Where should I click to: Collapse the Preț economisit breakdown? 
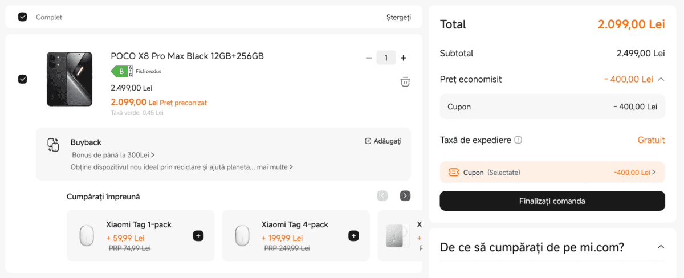pos(661,79)
